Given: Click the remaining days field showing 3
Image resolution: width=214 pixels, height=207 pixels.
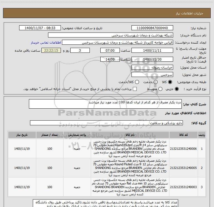Looking at the screenshot, I should tap(80, 51).
